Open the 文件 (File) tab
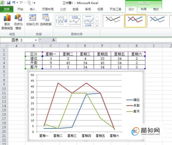Image resolution: width=172 pixels, height=145 pixels. 7,9
